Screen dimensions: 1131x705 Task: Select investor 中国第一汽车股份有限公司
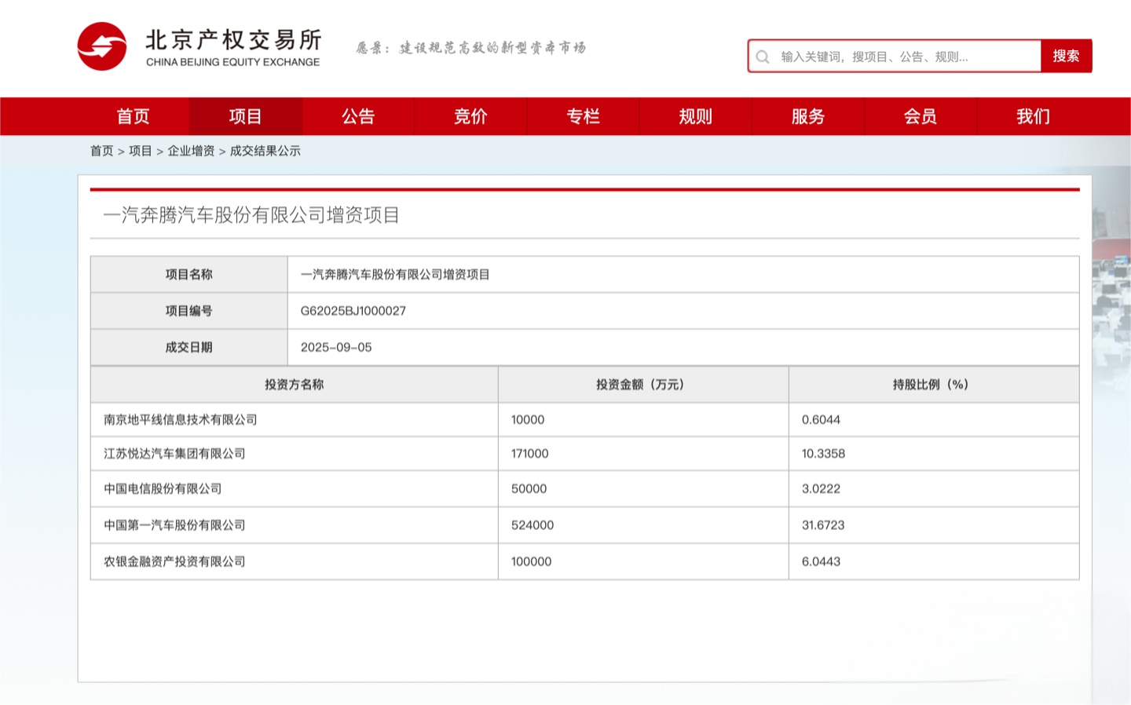(x=174, y=525)
